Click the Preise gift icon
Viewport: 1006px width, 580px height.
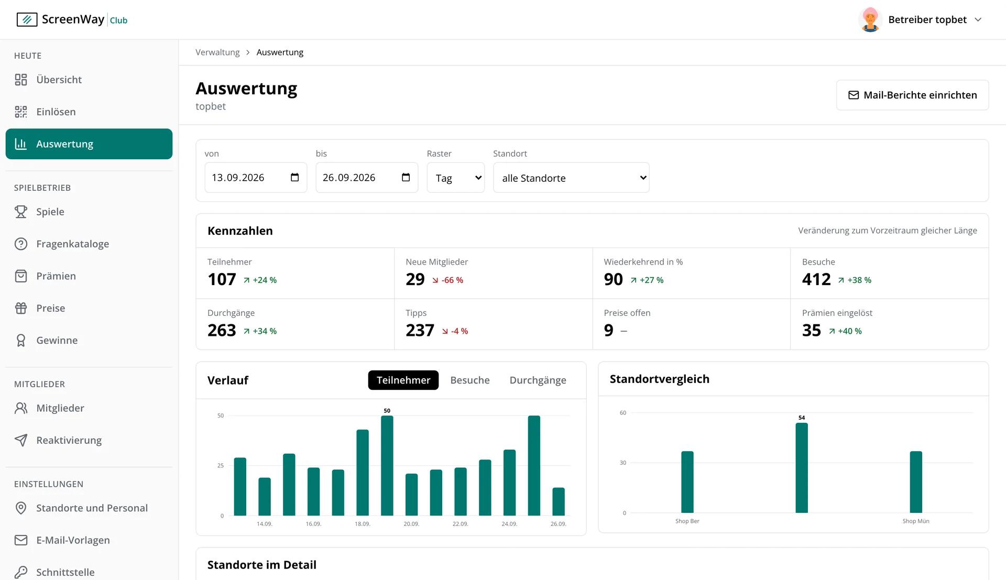coord(21,308)
